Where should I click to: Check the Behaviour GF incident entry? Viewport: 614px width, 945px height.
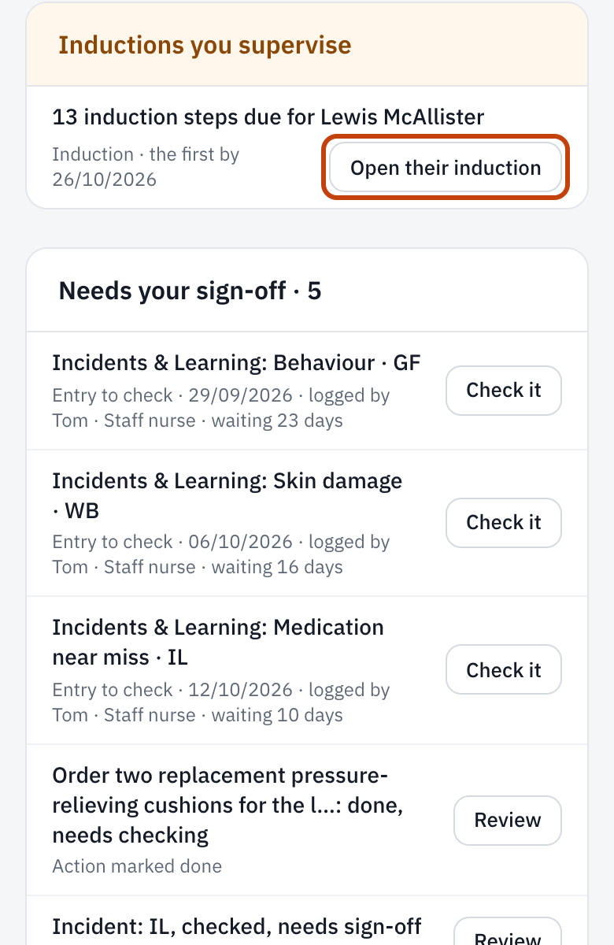[504, 390]
